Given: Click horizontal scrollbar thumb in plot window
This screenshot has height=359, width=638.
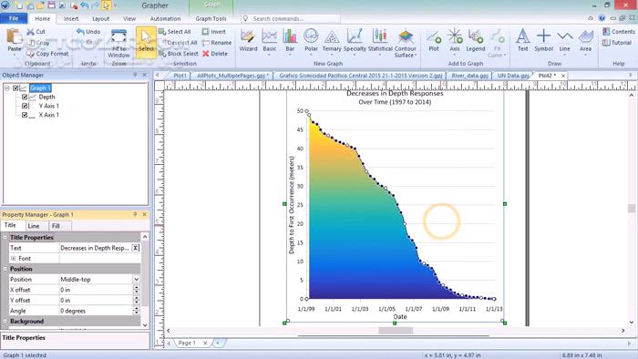Looking at the screenshot, I should click(x=396, y=331).
